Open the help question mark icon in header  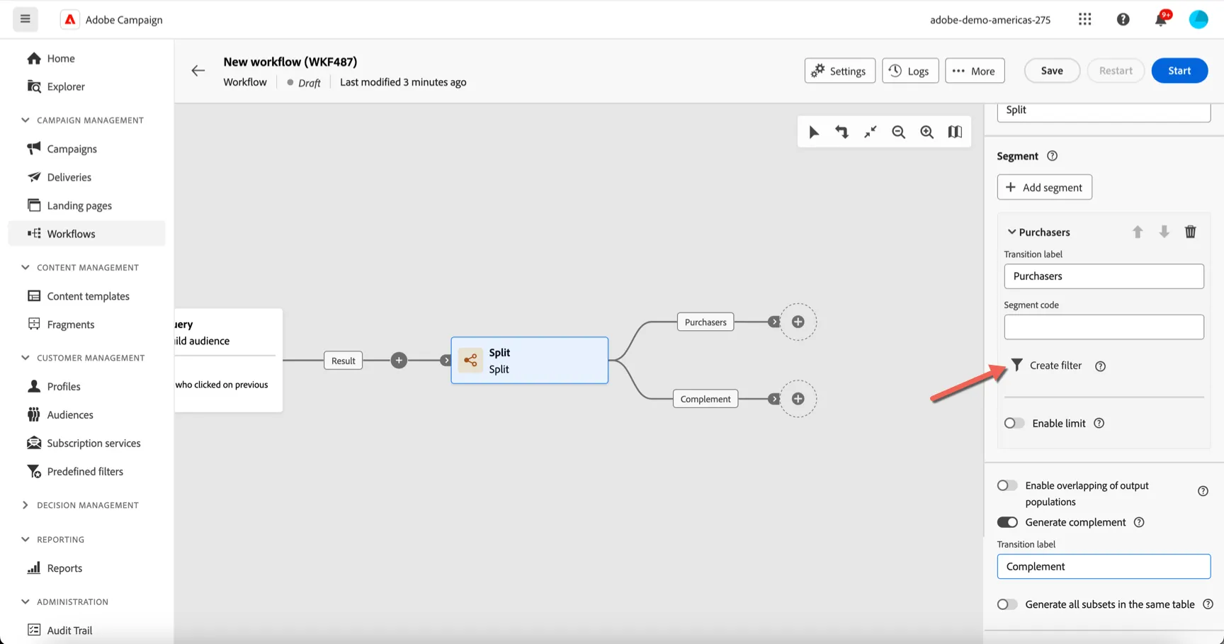[x=1123, y=19]
